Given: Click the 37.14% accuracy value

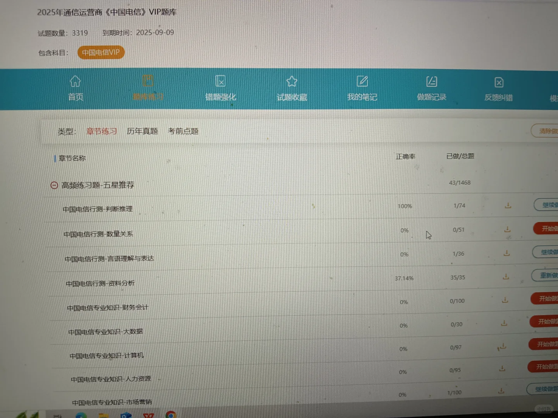Looking at the screenshot, I should (x=404, y=278).
